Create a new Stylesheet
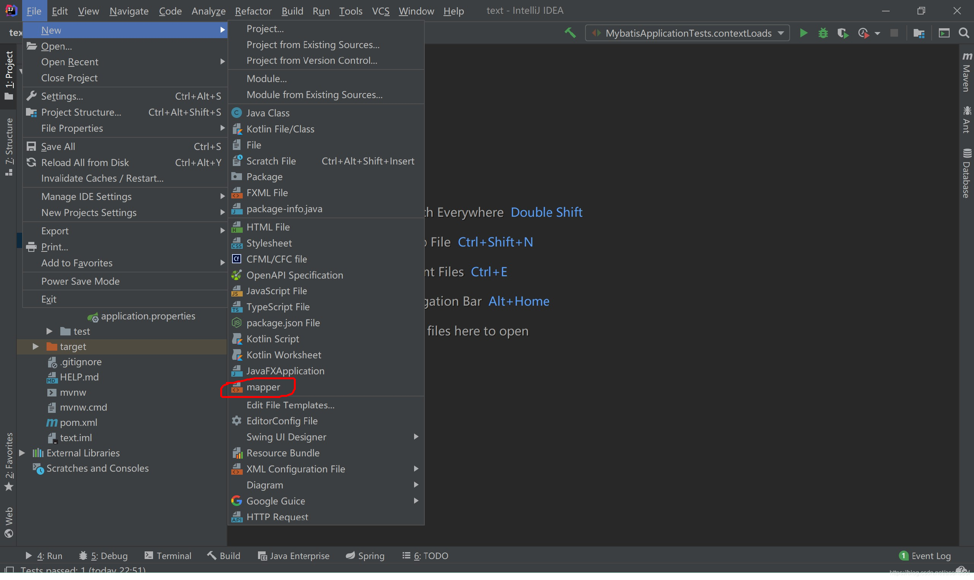The width and height of the screenshot is (974, 580). click(x=326, y=243)
